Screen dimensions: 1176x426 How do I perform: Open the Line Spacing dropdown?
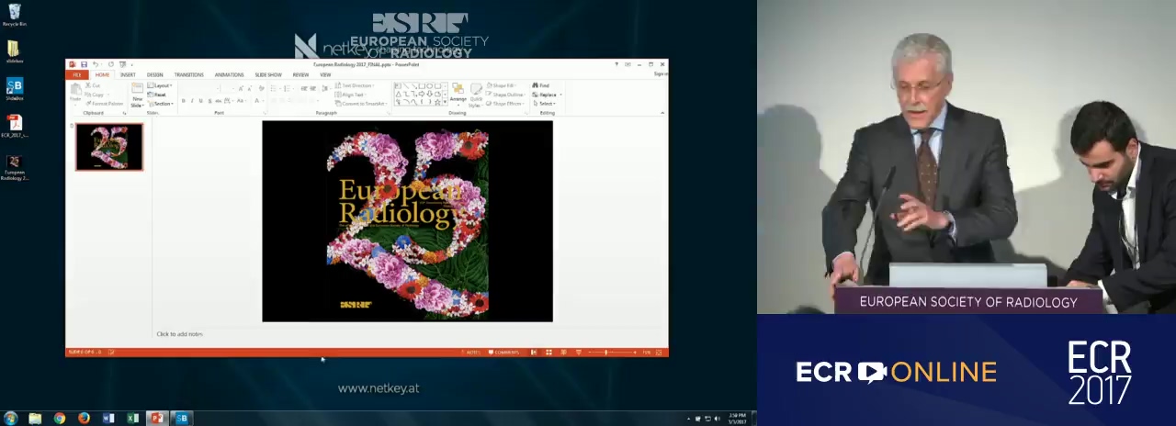(x=325, y=88)
